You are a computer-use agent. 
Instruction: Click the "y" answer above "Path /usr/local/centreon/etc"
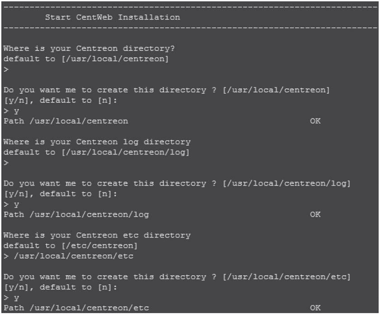click(17, 297)
